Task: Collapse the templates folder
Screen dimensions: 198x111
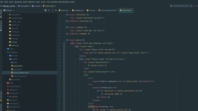Action: 6,52
